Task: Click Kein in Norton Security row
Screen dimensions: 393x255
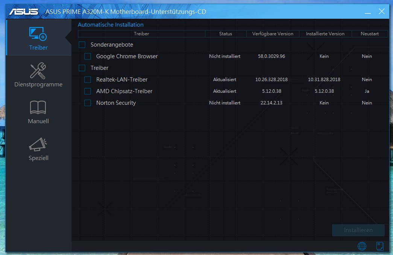Action: click(x=324, y=103)
